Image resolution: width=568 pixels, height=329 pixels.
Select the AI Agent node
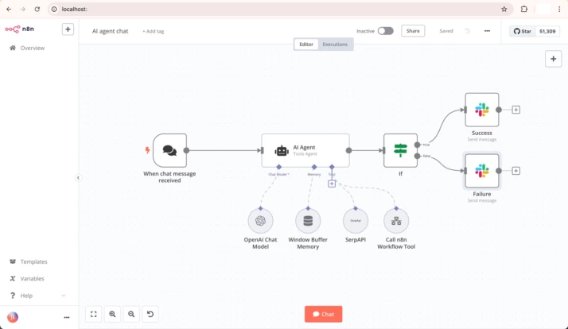coord(305,150)
